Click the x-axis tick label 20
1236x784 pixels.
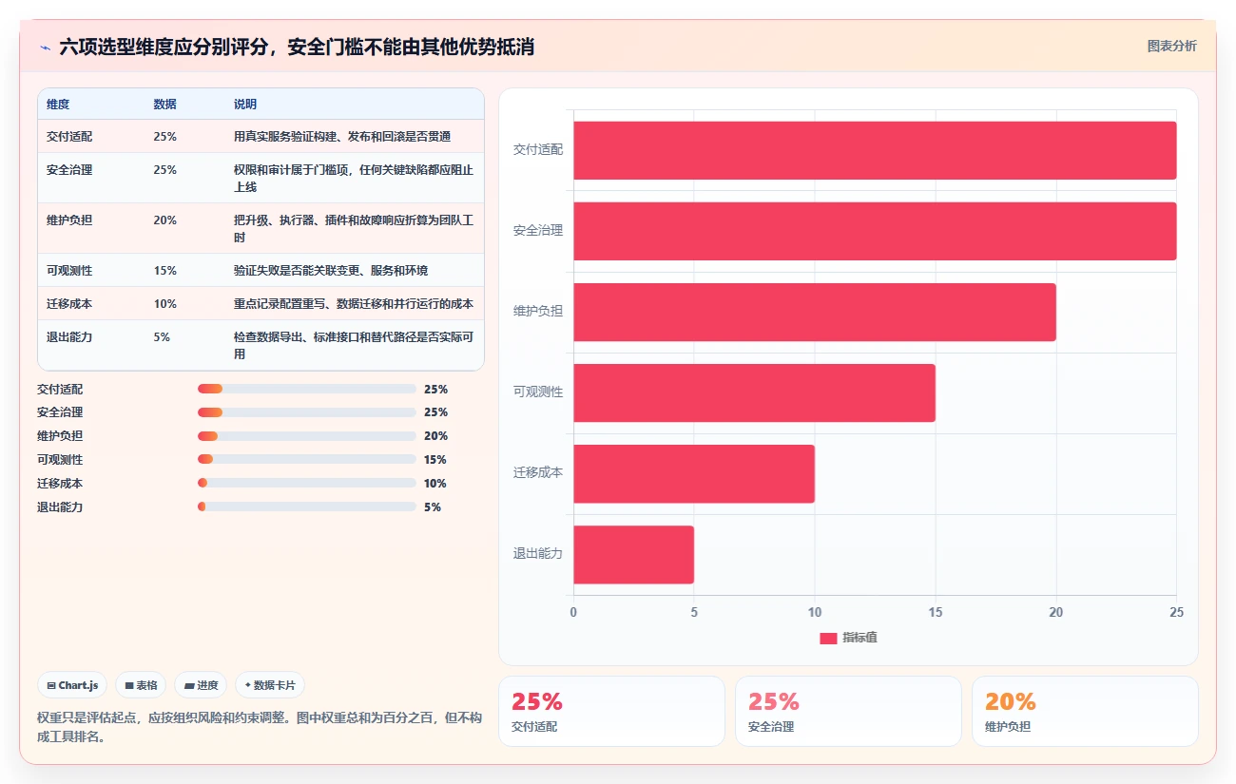tap(1056, 613)
